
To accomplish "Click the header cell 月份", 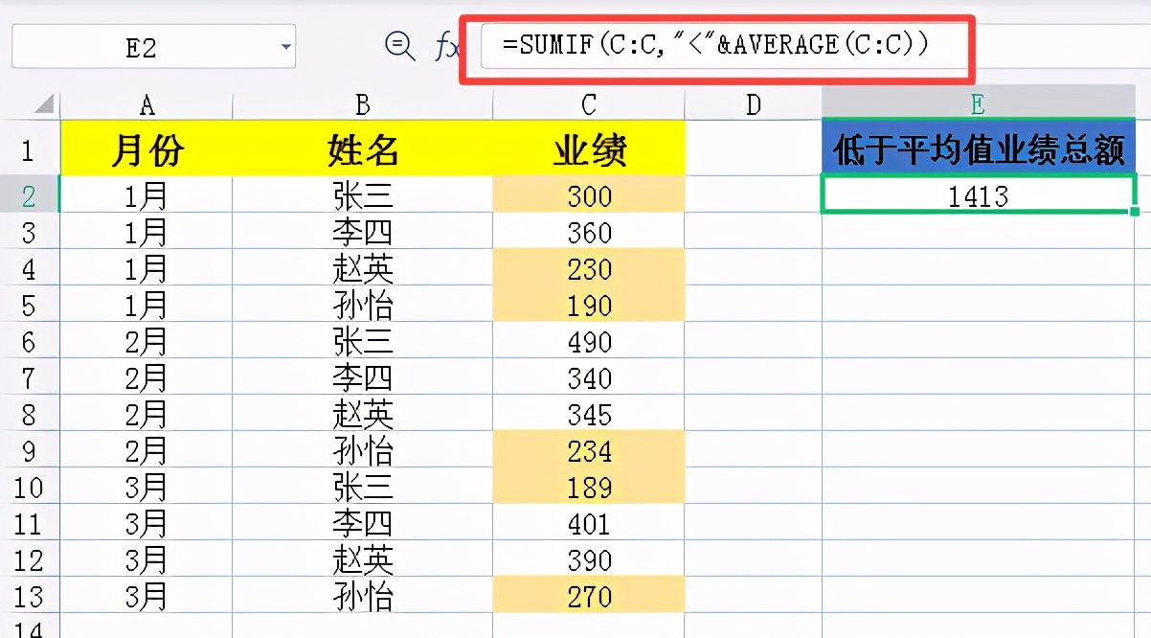I will click(x=147, y=148).
